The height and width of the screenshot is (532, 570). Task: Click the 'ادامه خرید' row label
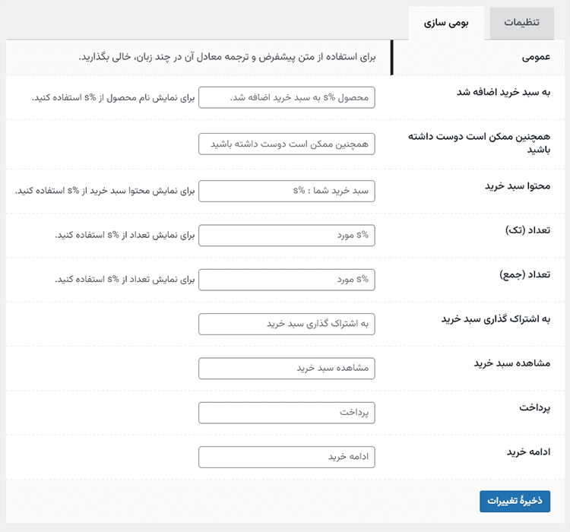click(x=528, y=452)
